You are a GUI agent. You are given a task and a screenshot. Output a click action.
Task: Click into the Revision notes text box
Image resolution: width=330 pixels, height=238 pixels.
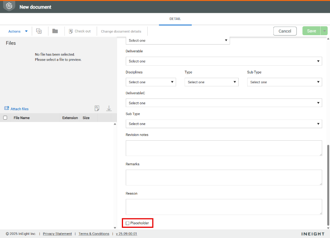[x=223, y=148]
